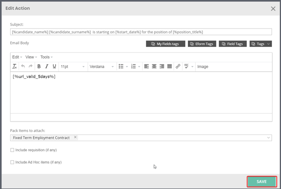
Task: Enable Include requisition checkbox
Action: pyautogui.click(x=12, y=150)
